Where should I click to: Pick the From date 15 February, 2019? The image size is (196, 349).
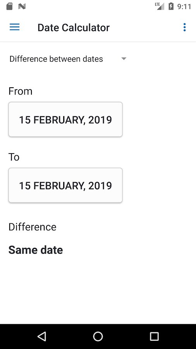(x=65, y=119)
